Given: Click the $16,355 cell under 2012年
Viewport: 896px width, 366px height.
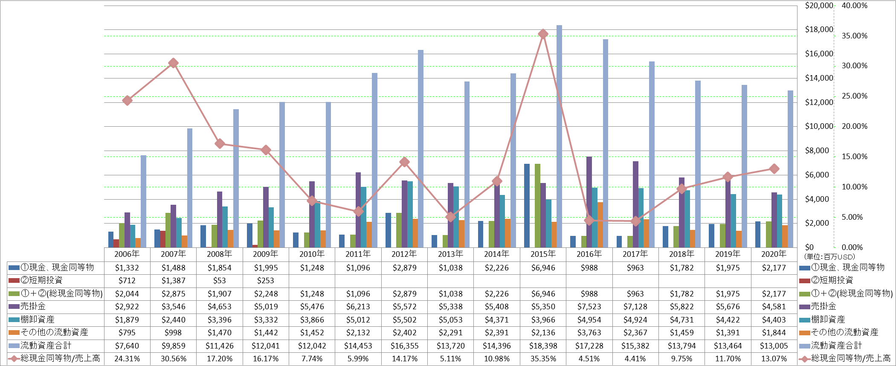Looking at the screenshot, I should point(404,346).
